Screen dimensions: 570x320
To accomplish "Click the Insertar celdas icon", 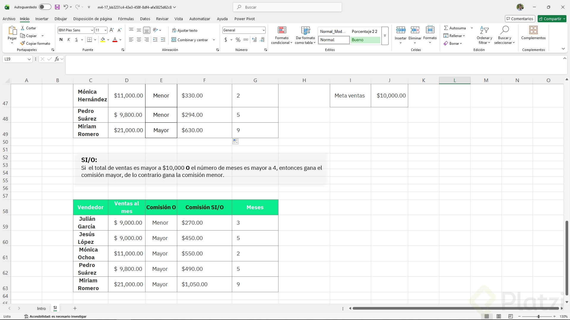I will pos(400,31).
